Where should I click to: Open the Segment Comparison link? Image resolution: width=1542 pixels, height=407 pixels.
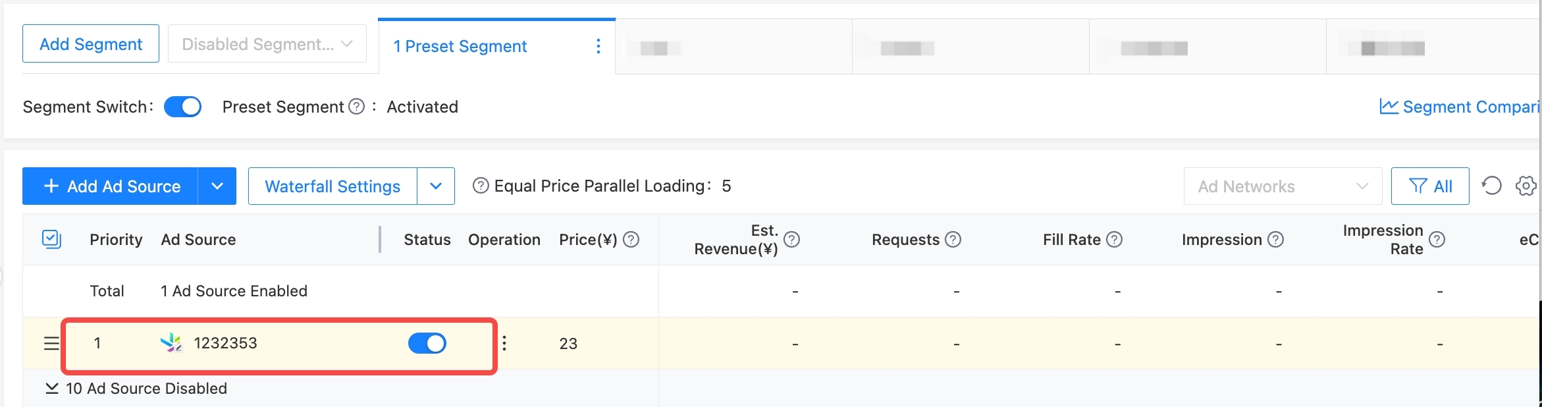point(1462,107)
